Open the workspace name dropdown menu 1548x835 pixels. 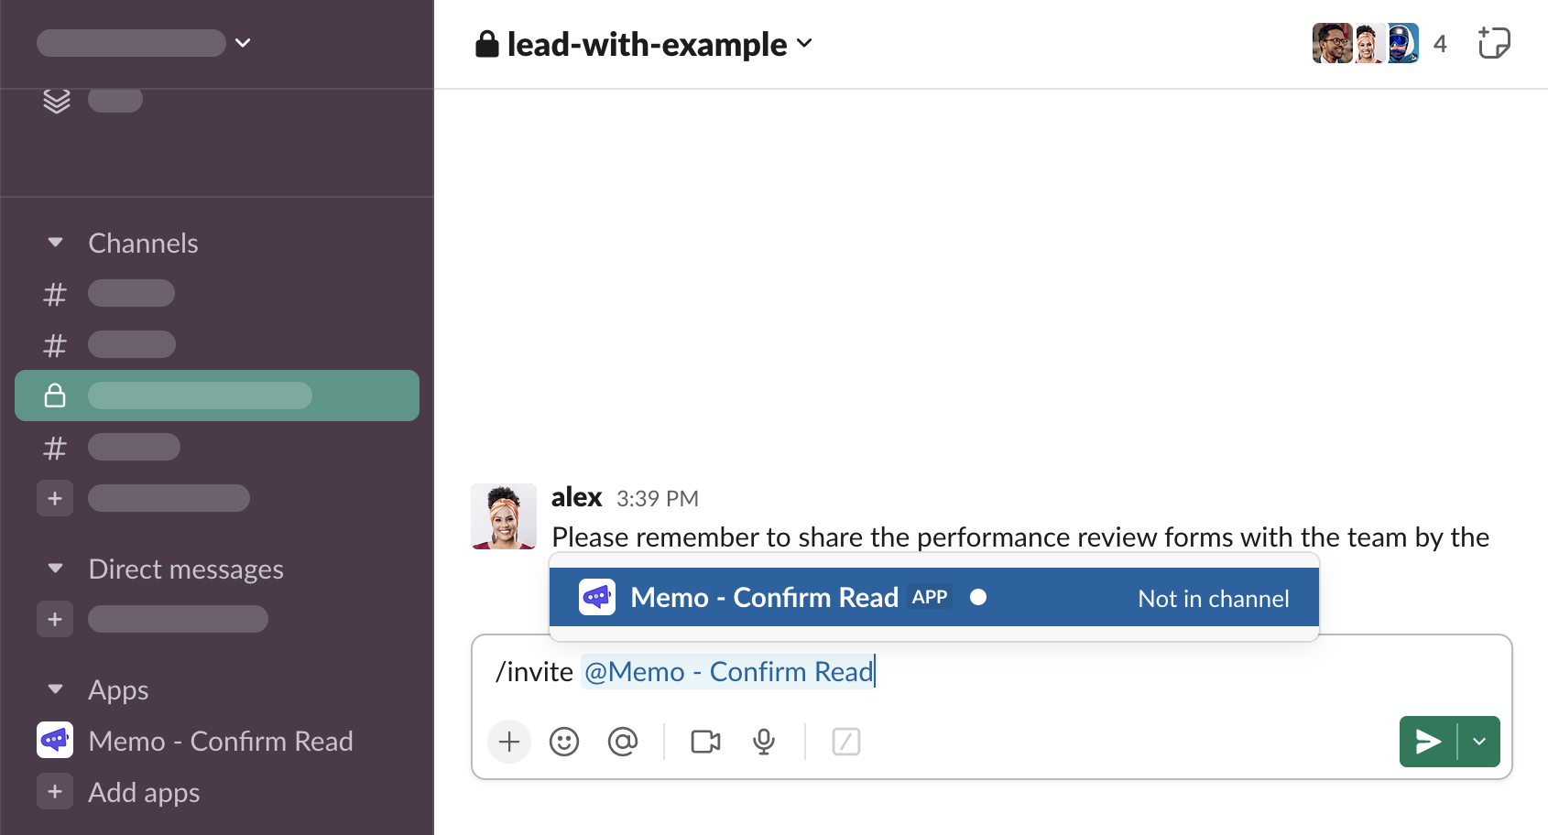[144, 43]
